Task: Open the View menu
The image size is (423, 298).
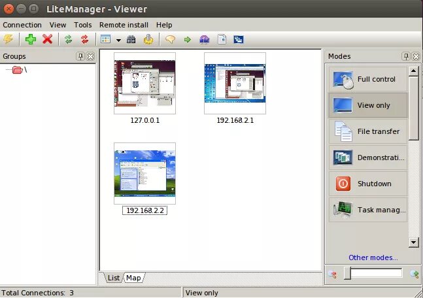Action: [x=58, y=25]
